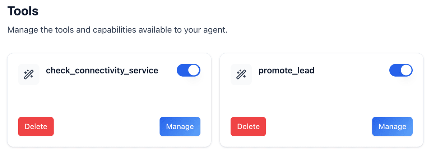Image resolution: width=431 pixels, height=159 pixels.
Task: Click the white knob on check_connectivity_service toggle
Action: [x=194, y=71]
